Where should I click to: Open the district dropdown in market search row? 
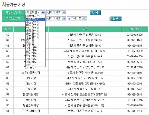point(56,13)
